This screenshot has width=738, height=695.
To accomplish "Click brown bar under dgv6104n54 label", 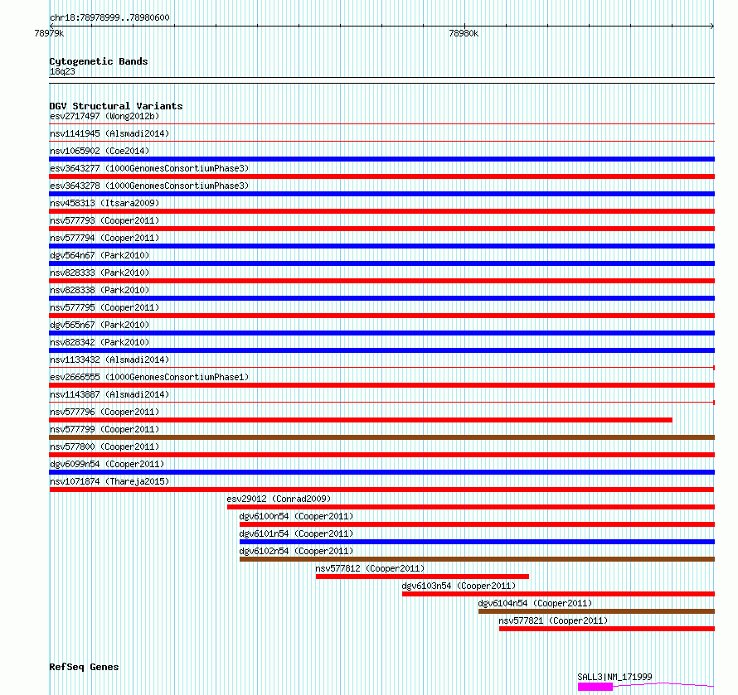I will click(596, 611).
